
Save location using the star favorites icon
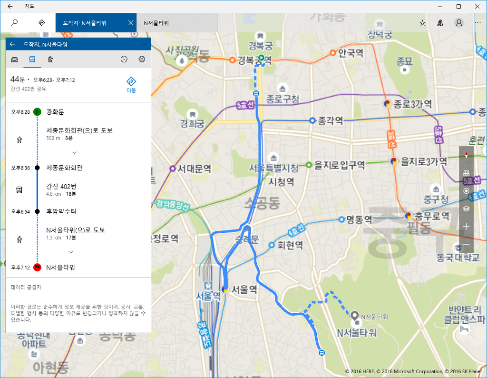point(422,22)
